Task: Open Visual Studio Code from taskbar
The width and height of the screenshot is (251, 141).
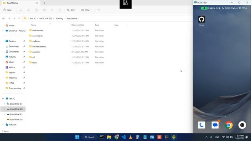Action: tap(124, 137)
